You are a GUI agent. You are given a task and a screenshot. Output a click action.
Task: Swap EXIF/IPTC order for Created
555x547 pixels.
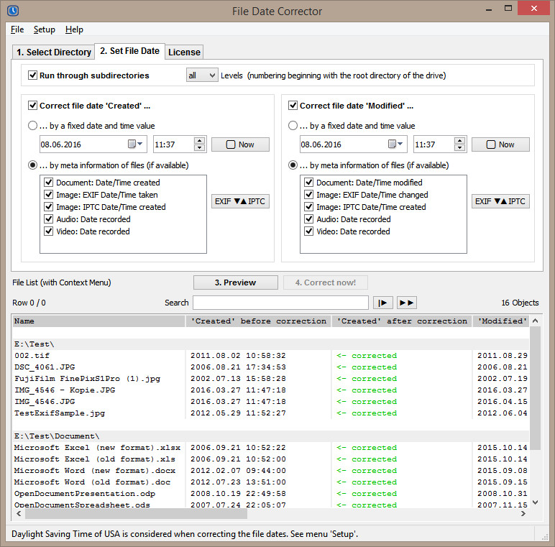tap(240, 201)
